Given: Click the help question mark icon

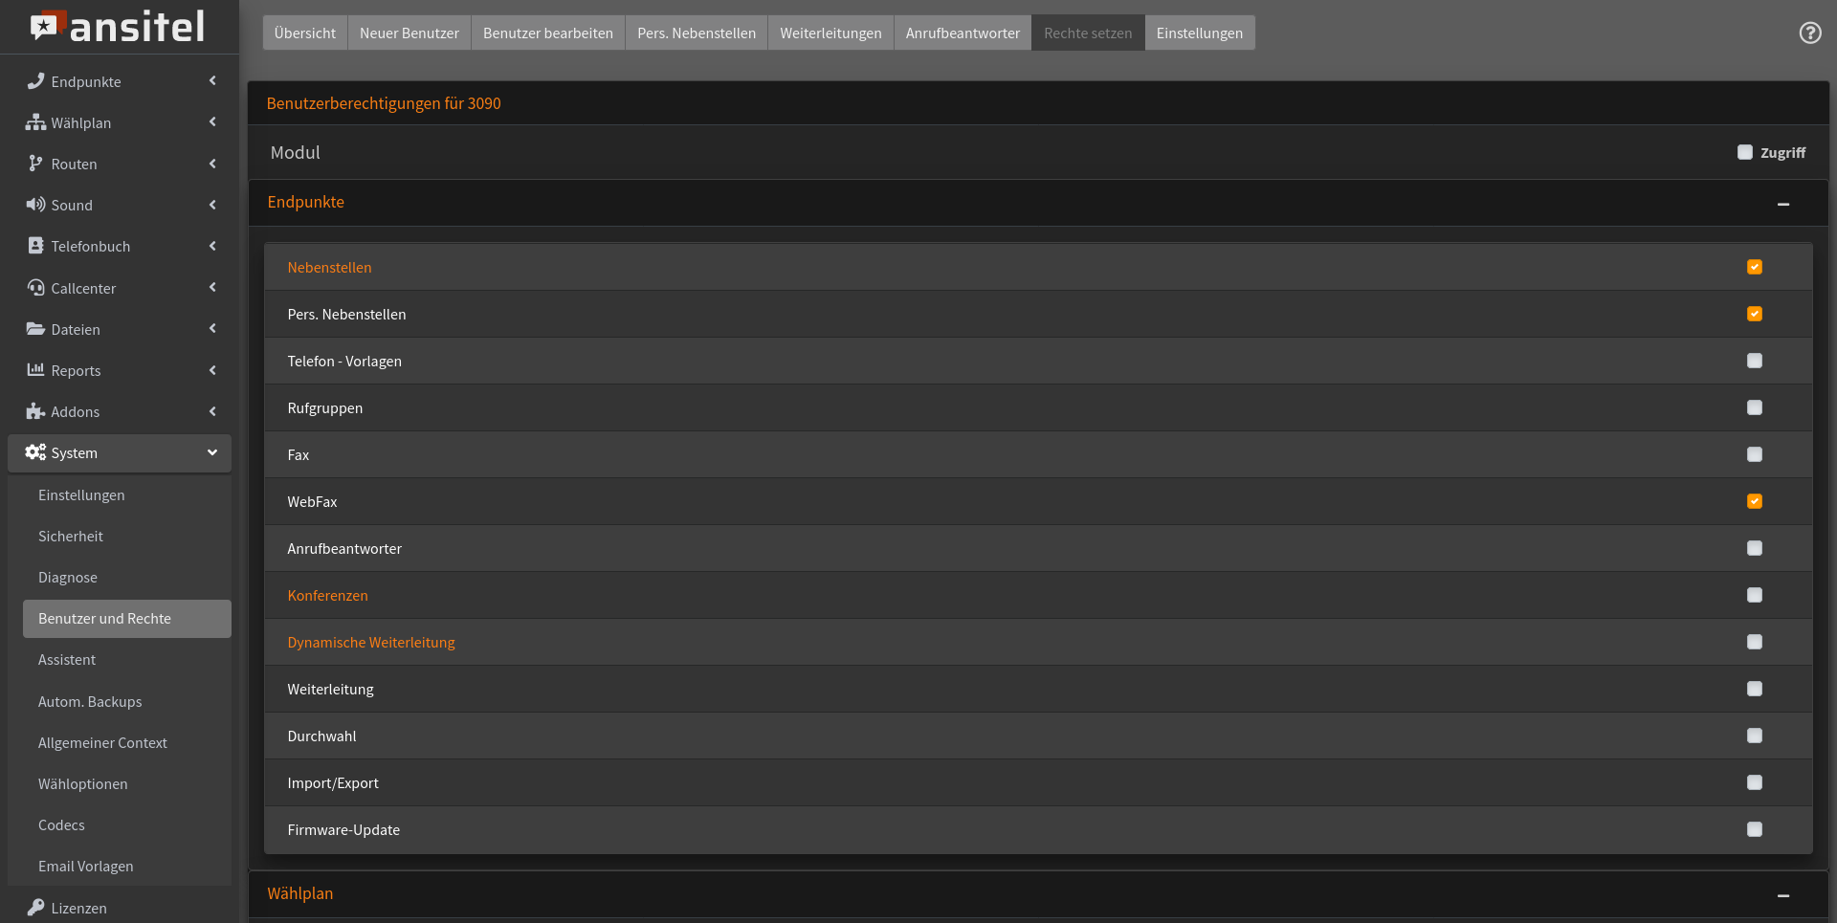Looking at the screenshot, I should click(x=1809, y=33).
